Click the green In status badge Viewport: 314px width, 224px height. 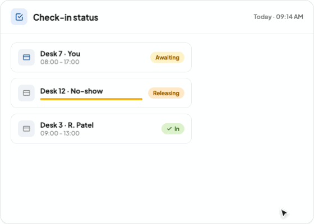(173, 129)
